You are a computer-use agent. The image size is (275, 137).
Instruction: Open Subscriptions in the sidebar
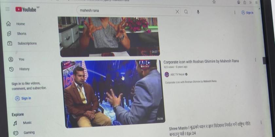pos(27,43)
